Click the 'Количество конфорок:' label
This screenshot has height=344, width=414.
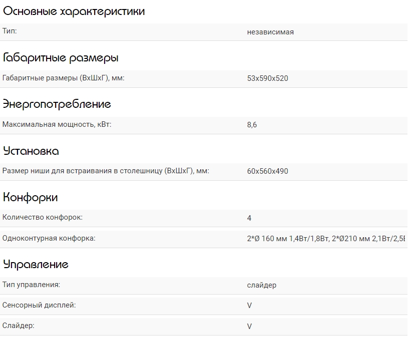click(x=43, y=217)
